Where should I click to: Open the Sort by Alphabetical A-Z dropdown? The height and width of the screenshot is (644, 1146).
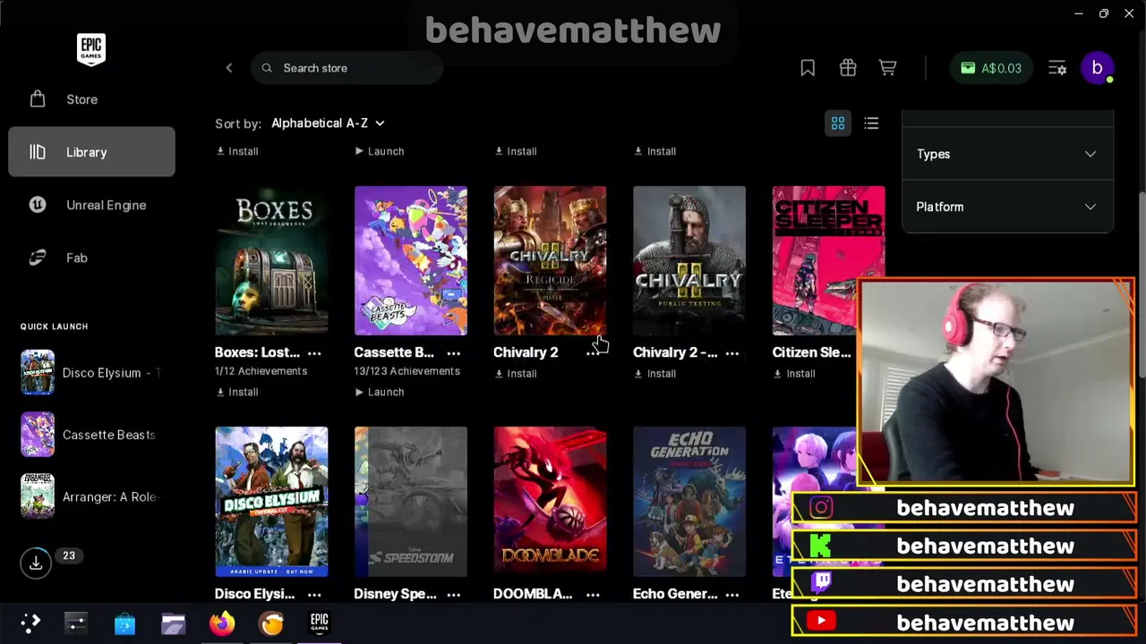pyautogui.click(x=328, y=123)
